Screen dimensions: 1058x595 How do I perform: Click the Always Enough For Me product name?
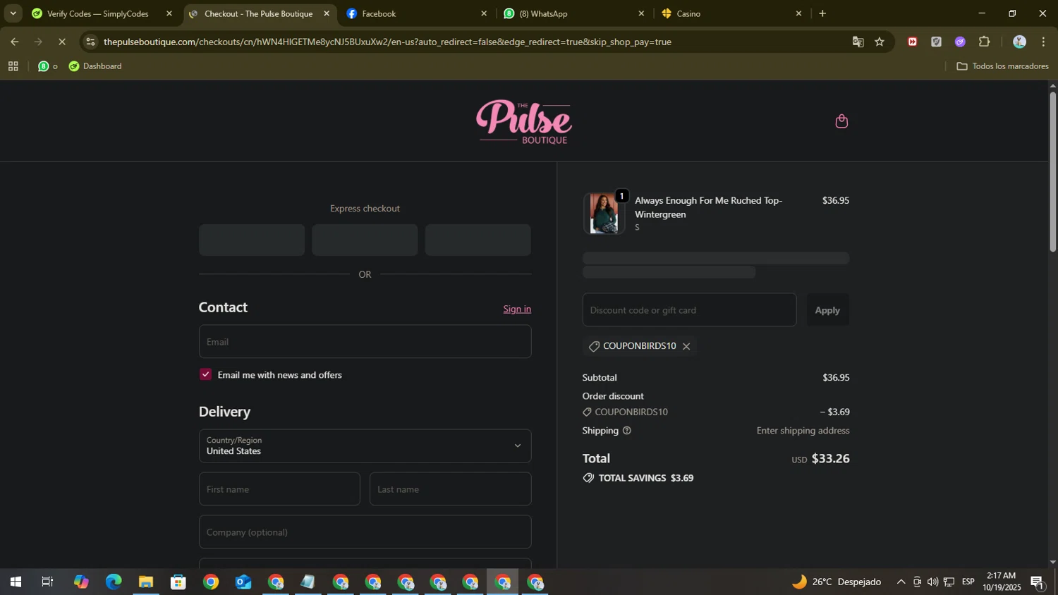(x=708, y=207)
